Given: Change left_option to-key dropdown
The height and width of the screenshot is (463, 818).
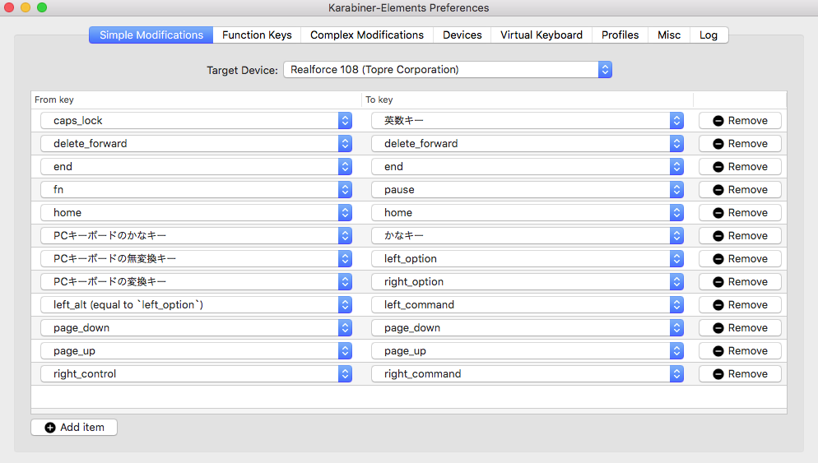Looking at the screenshot, I should [528, 258].
